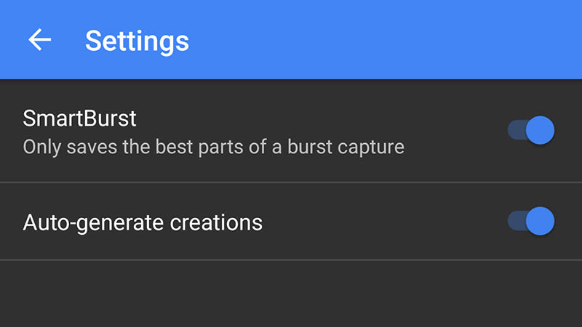Click the blue knob of SmartBurst switch

pyautogui.click(x=540, y=131)
